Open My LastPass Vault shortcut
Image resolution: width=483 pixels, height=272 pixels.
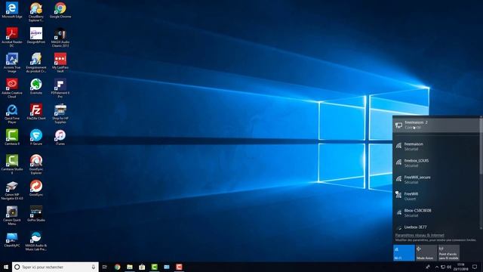[60, 63]
